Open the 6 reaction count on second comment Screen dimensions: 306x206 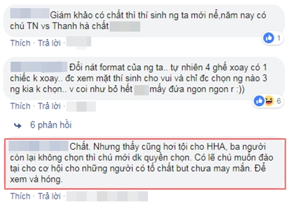278,101
